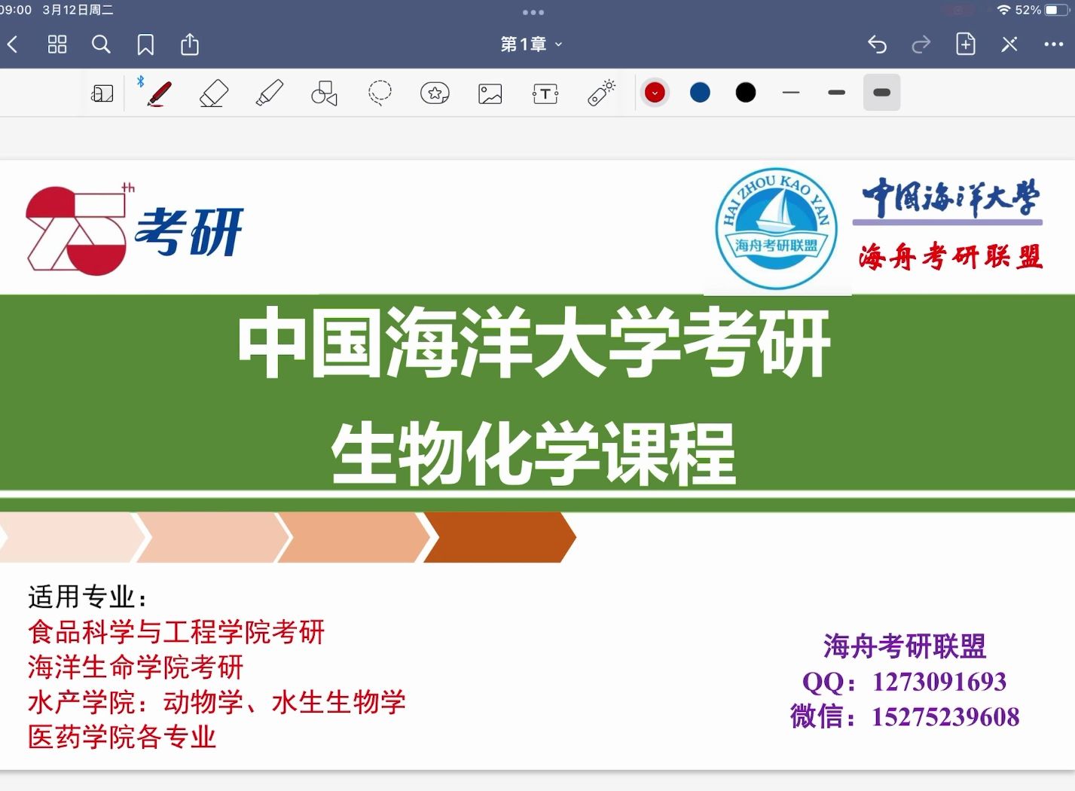1075x791 pixels.
Task: Tap the purple 海舟考研联盟 label above QQ
Action: pyautogui.click(x=904, y=646)
